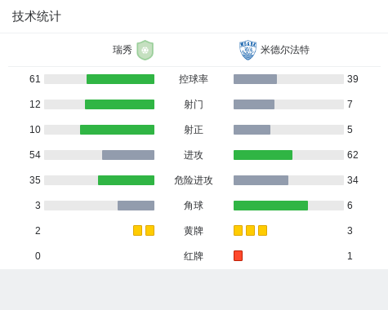
Task: Click 米德尔法特's first yellow card icon
Action: tap(238, 231)
